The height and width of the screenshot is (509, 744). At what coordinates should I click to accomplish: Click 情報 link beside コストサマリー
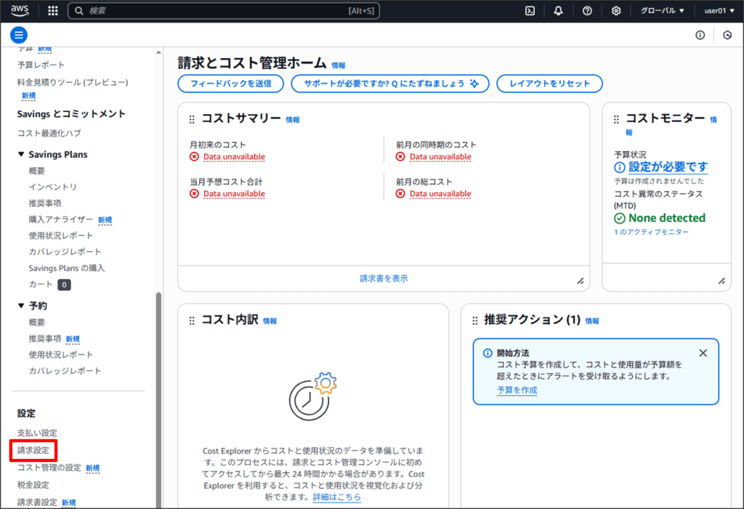pyautogui.click(x=293, y=120)
